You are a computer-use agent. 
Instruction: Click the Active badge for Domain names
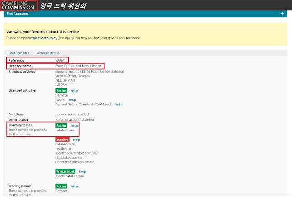(61, 126)
